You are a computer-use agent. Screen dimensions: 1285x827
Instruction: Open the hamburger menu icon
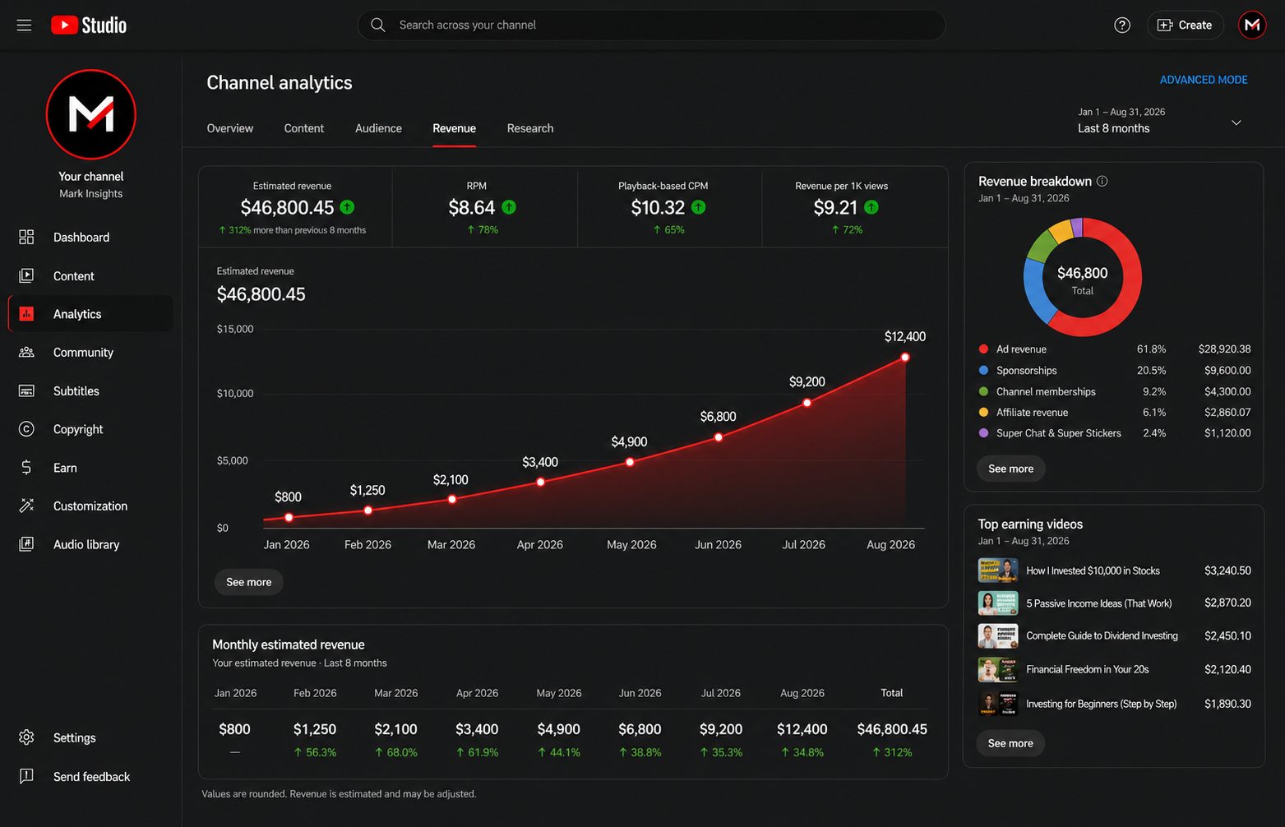(x=24, y=25)
